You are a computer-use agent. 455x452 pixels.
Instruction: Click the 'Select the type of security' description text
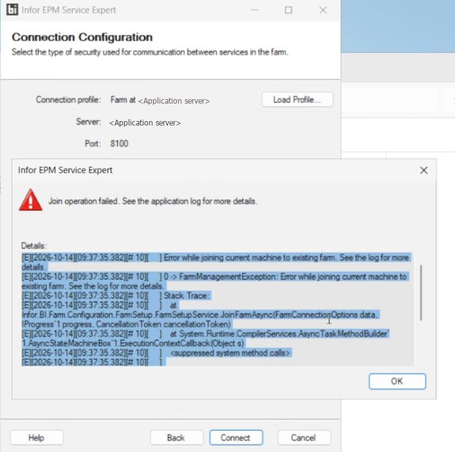tap(150, 52)
